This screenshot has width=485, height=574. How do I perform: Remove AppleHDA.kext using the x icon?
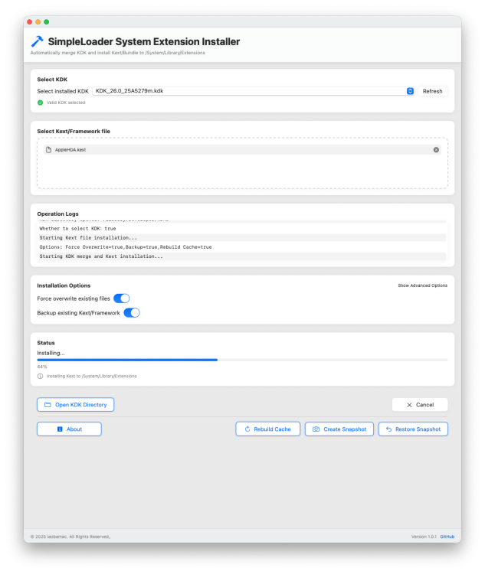coord(436,150)
